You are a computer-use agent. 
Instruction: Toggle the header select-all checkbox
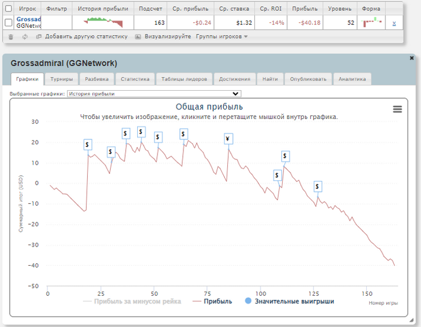[8, 8]
